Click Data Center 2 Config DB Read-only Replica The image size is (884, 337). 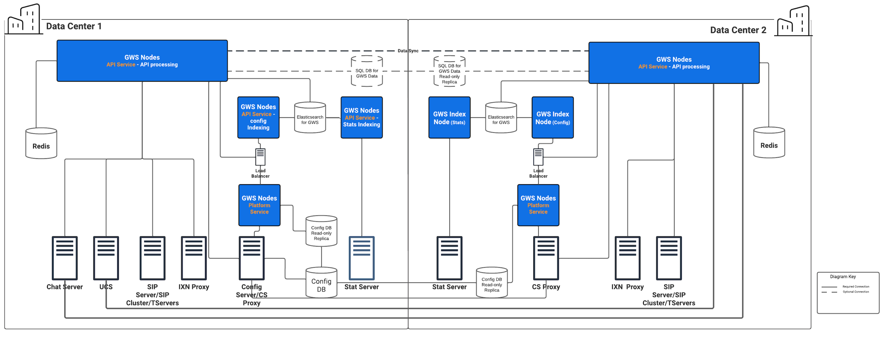pyautogui.click(x=492, y=283)
